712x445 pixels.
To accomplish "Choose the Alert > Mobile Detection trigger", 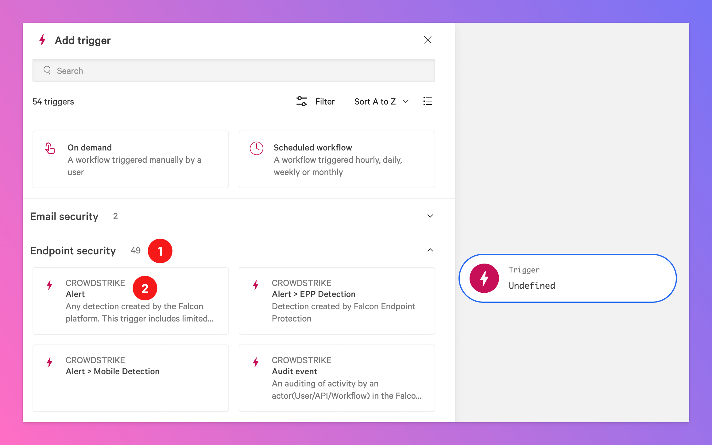I will tap(131, 378).
